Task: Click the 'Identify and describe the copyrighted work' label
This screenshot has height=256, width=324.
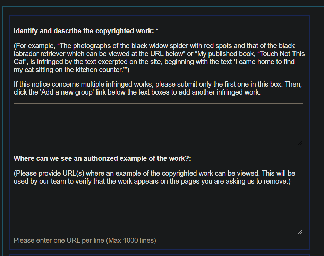Action: pos(84,31)
